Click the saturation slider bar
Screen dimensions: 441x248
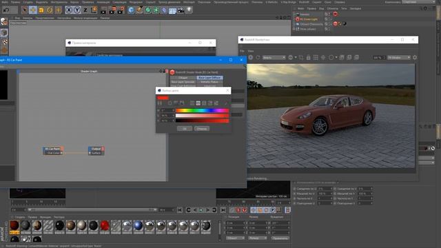[x=202, y=116]
